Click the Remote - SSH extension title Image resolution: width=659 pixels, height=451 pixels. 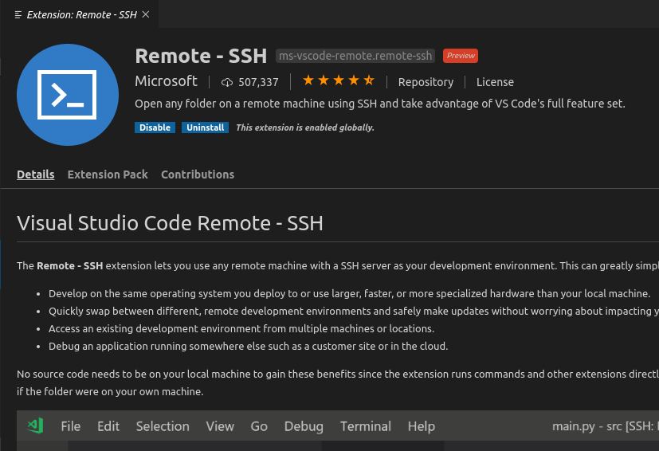pyautogui.click(x=201, y=56)
